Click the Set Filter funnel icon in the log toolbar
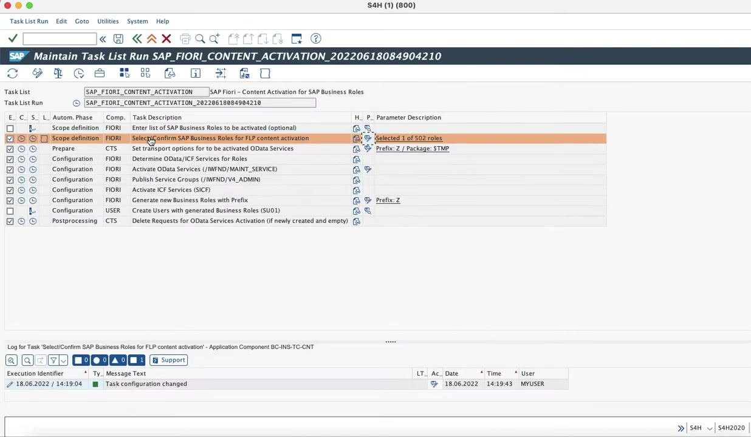The image size is (751, 437). coord(53,360)
